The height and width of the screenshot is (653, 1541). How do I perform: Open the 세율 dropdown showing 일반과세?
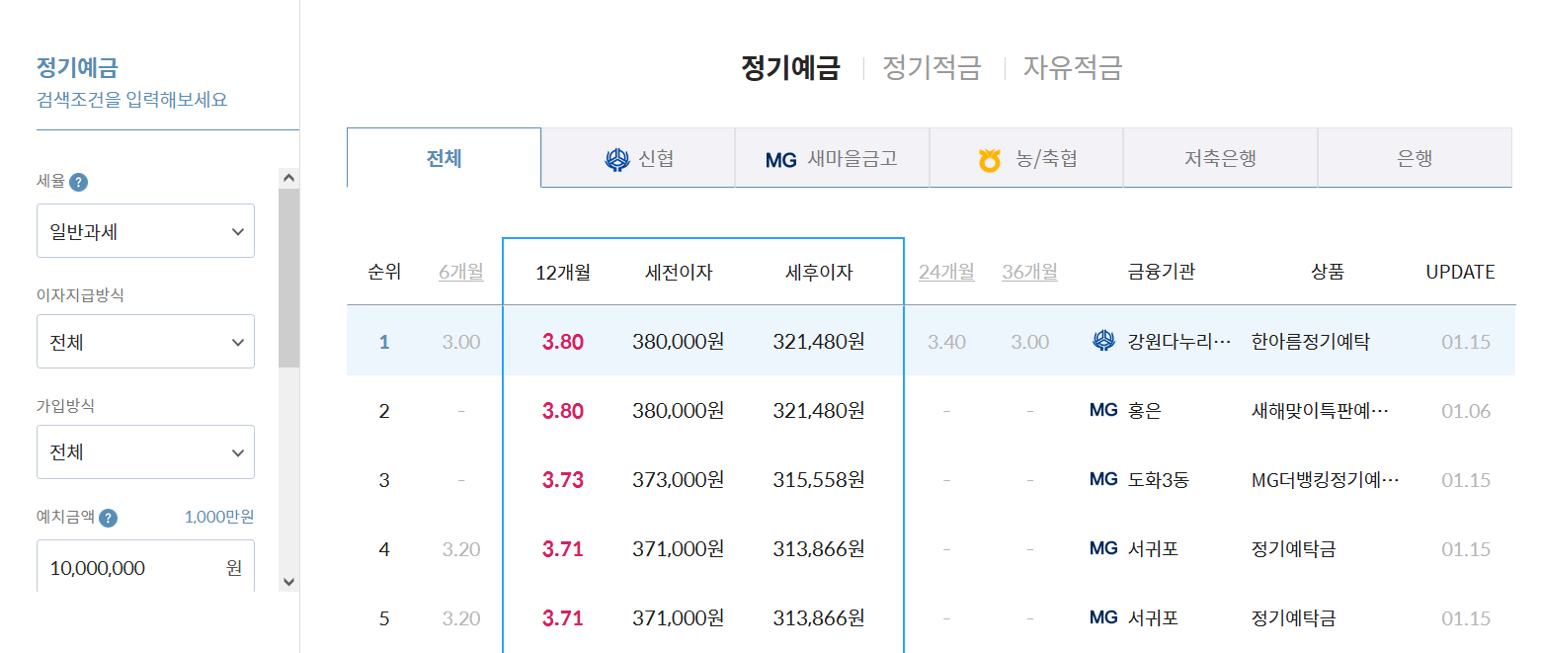click(x=145, y=231)
